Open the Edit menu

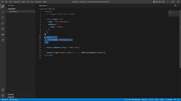(x=10, y=2)
